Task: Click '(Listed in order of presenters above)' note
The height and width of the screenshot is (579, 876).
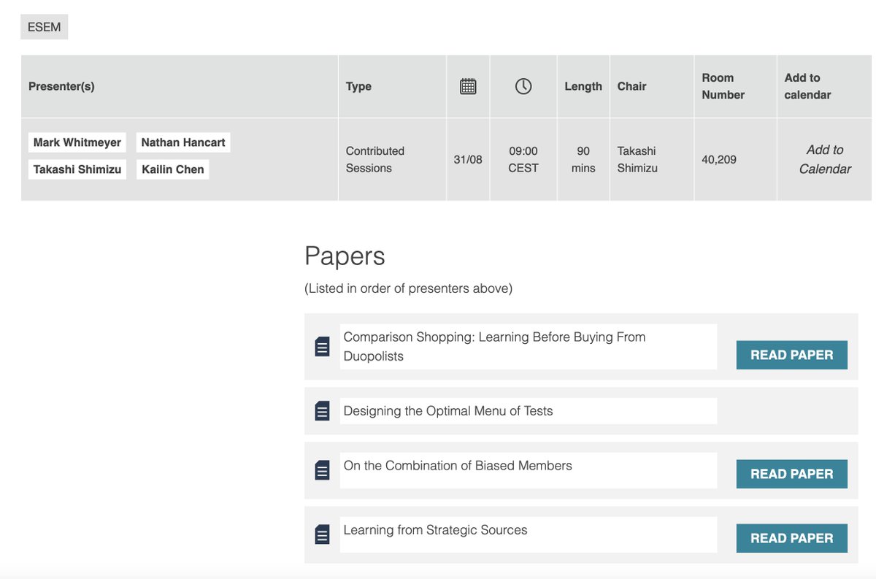Action: tap(408, 288)
